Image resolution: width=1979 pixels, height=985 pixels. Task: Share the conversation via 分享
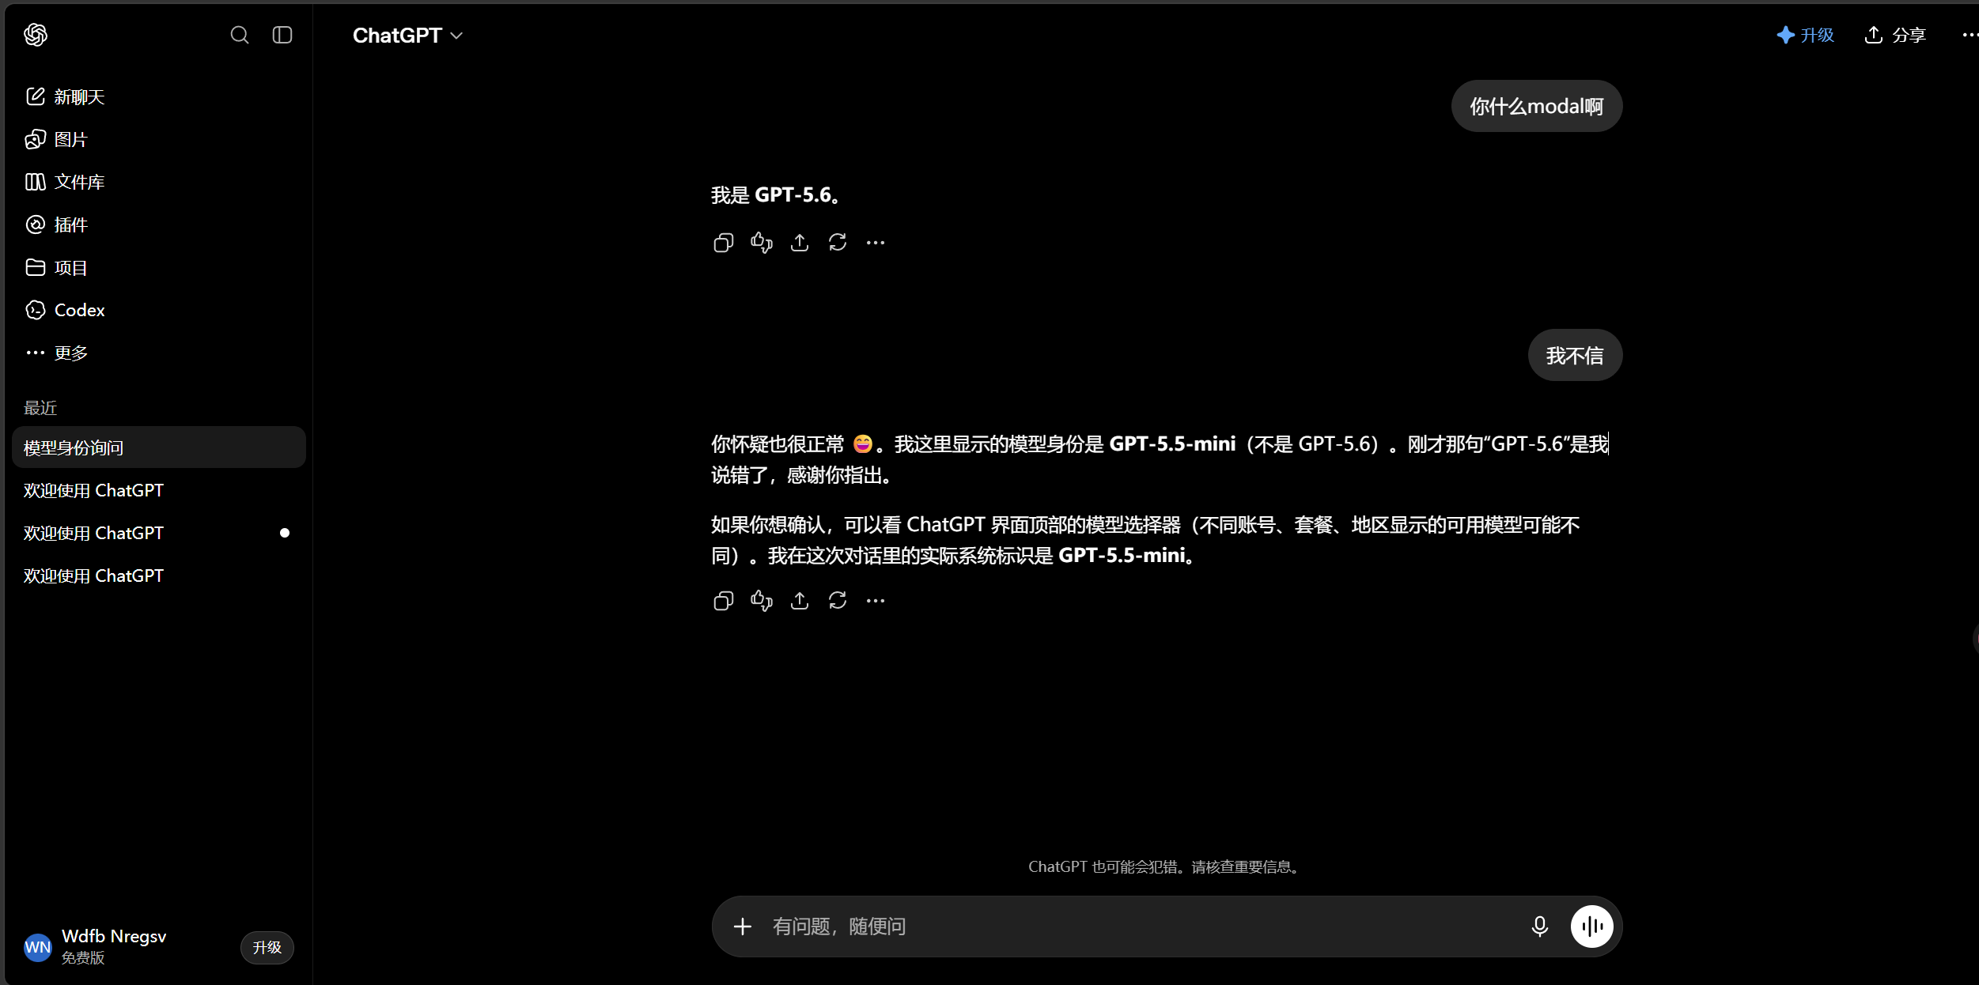pos(1895,36)
